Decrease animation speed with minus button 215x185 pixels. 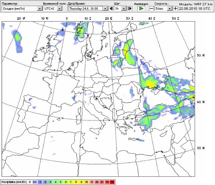(x=151, y=8)
